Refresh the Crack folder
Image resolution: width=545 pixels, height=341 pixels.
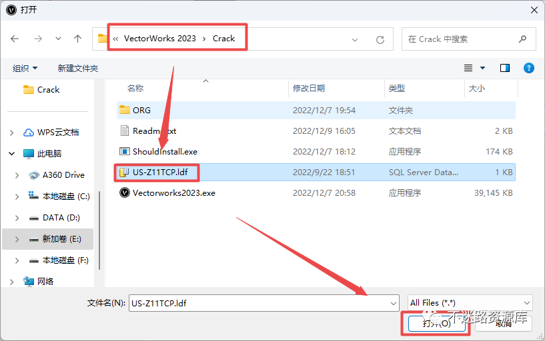pyautogui.click(x=380, y=40)
